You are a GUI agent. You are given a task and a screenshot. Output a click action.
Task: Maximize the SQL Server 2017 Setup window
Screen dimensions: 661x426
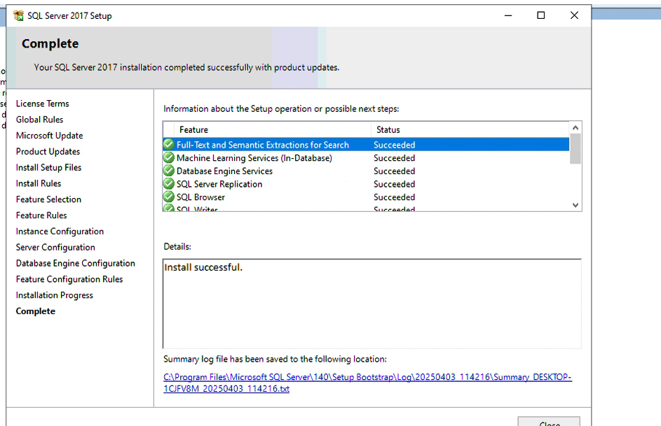point(541,15)
